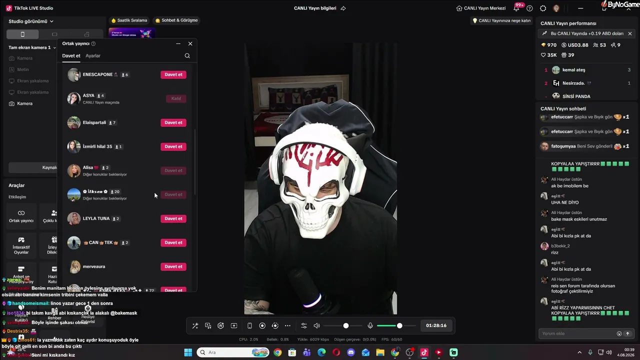Invite LEYLA TUNA to co-host
The width and height of the screenshot is (640, 360).
click(173, 218)
